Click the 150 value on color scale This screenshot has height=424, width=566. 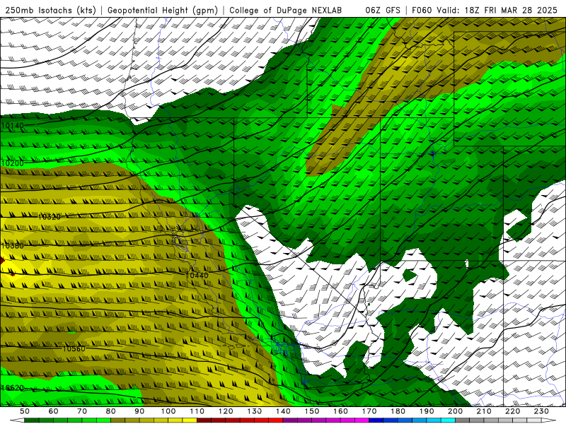tap(311, 411)
